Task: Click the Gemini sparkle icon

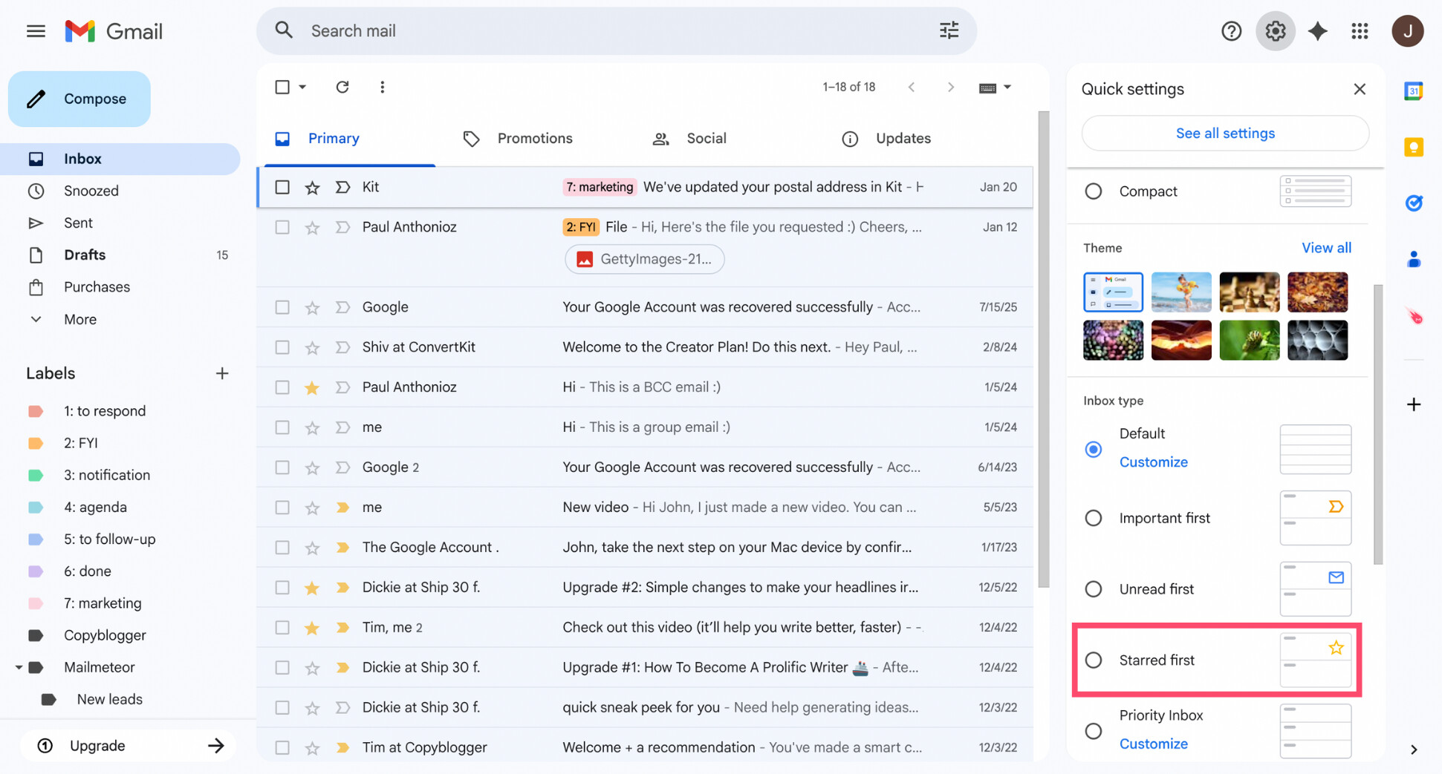Action: 1318,30
